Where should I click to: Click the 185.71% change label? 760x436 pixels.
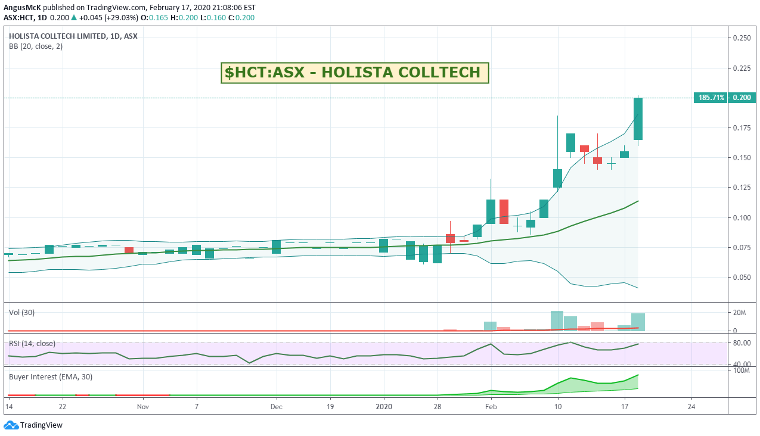[711, 97]
